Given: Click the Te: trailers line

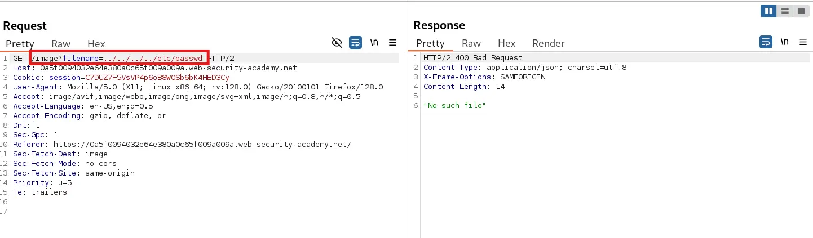Looking at the screenshot, I should (40, 192).
